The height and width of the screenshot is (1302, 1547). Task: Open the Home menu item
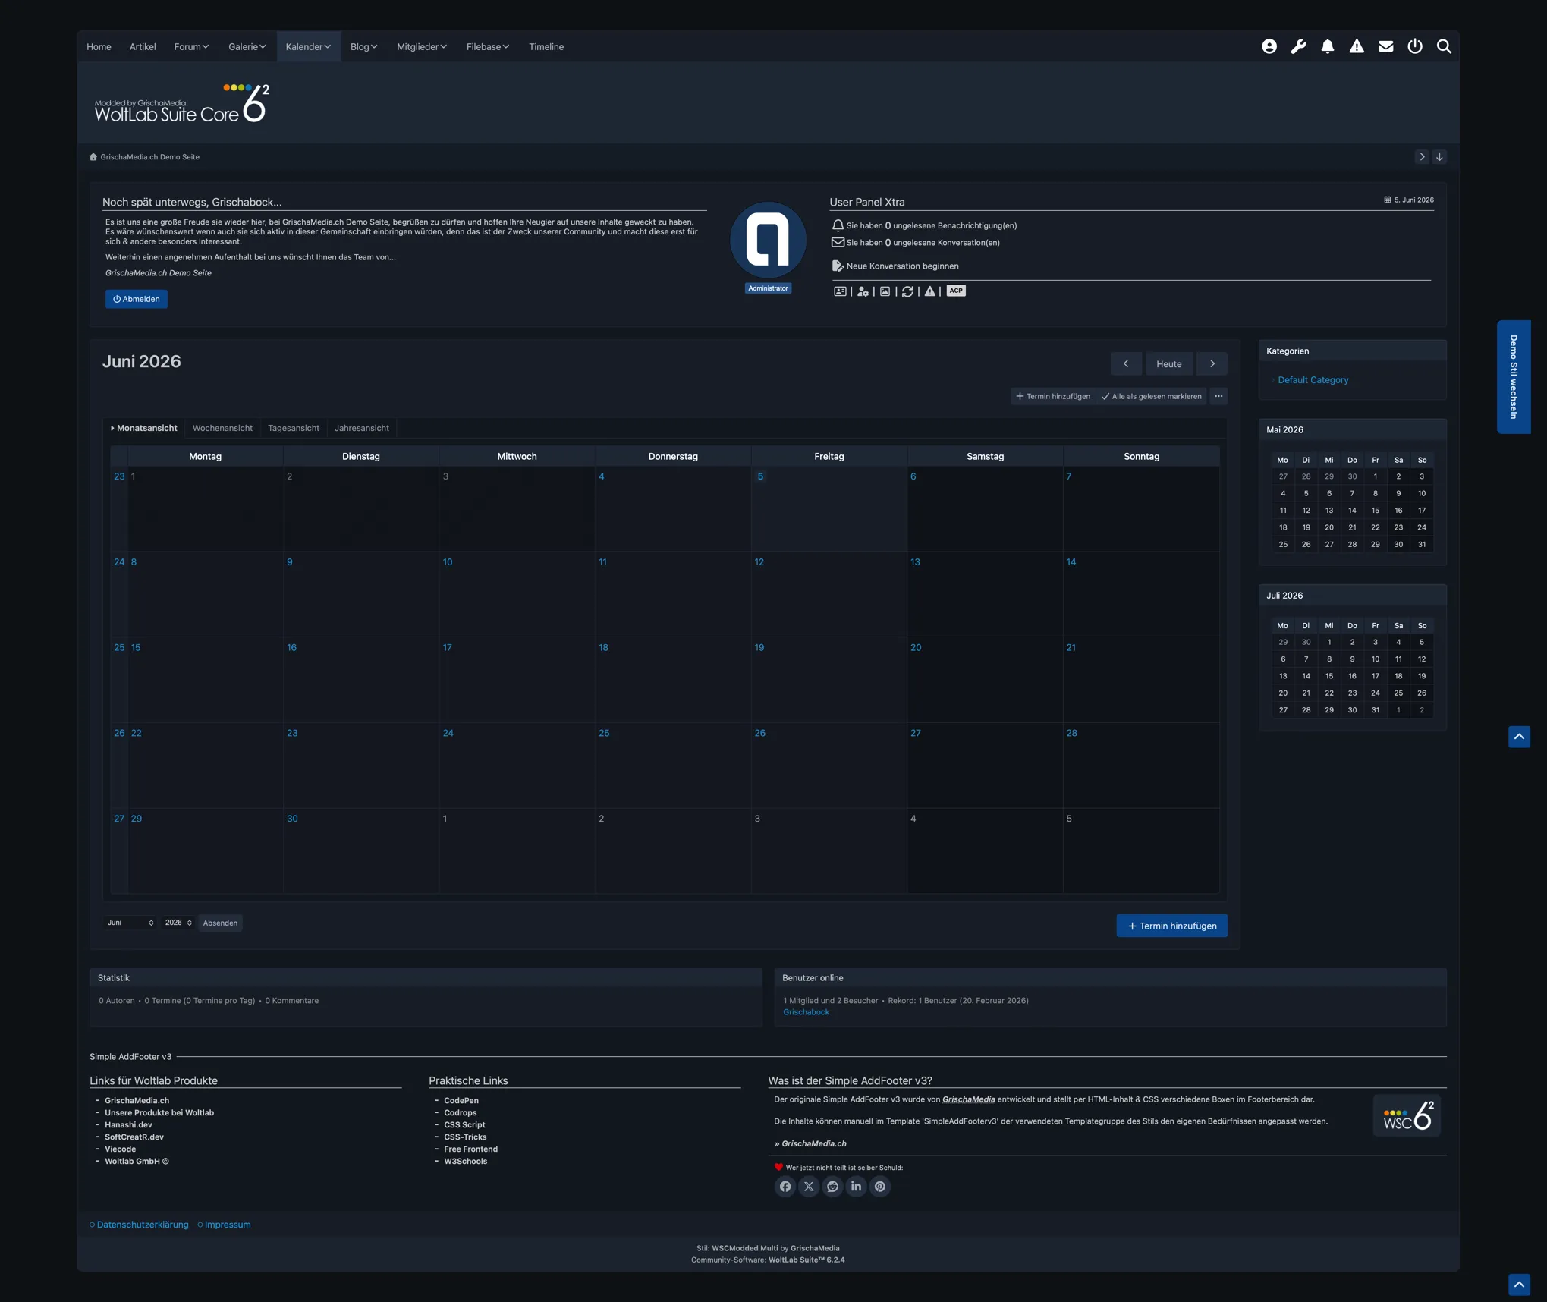click(99, 47)
